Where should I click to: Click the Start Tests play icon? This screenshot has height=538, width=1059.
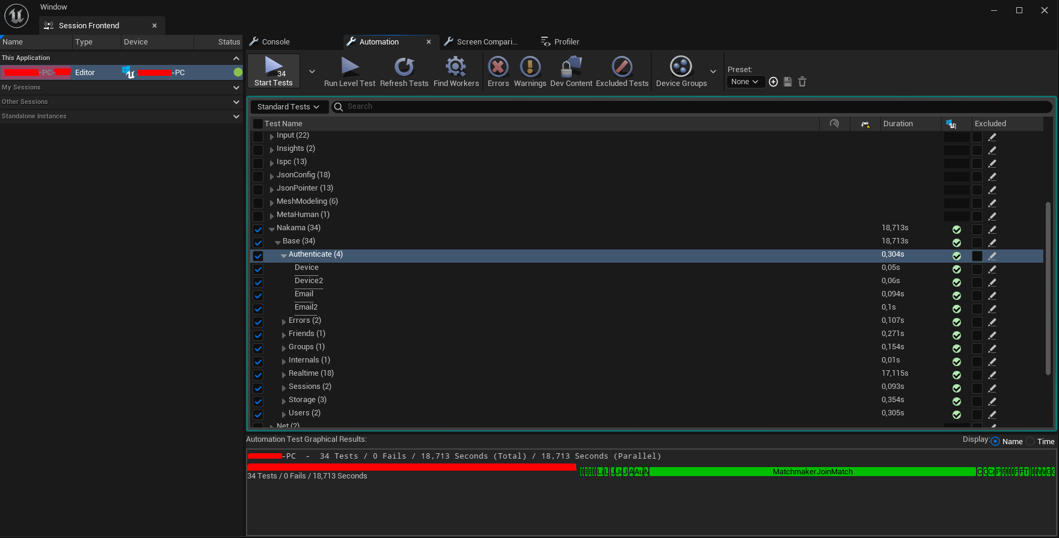274,66
